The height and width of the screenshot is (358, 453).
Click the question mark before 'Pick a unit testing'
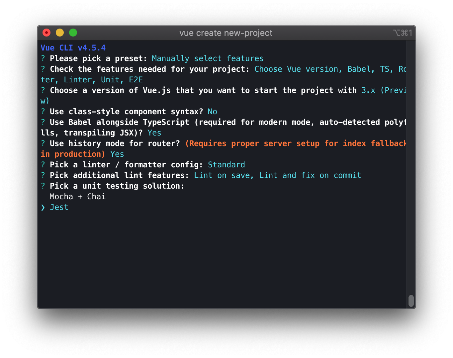43,186
